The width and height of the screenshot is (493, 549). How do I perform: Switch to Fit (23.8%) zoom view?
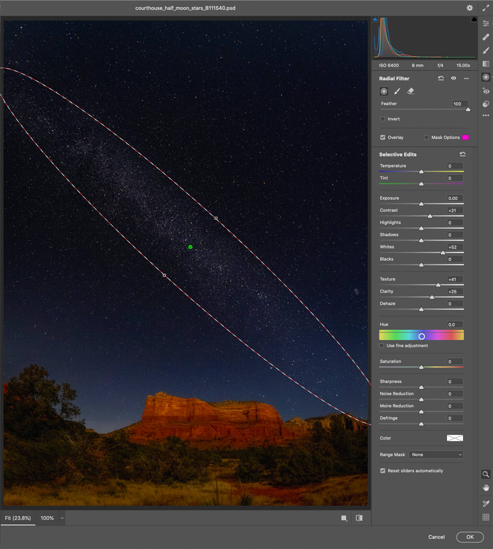(x=18, y=518)
